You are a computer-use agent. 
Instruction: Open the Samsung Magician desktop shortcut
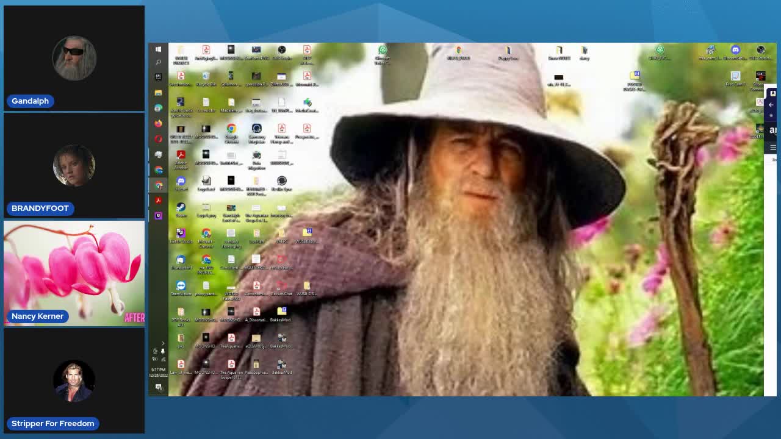click(x=257, y=132)
